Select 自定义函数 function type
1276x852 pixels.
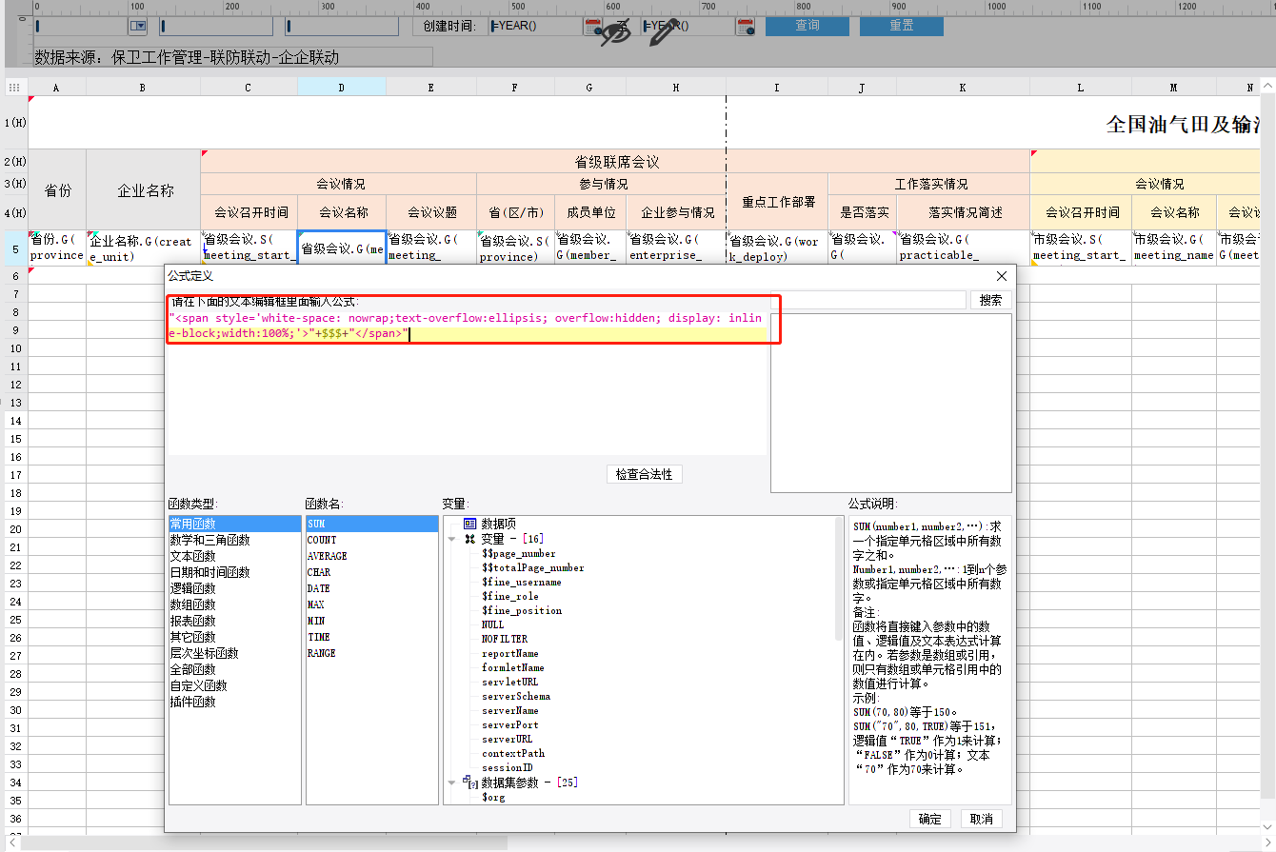[x=234, y=685]
